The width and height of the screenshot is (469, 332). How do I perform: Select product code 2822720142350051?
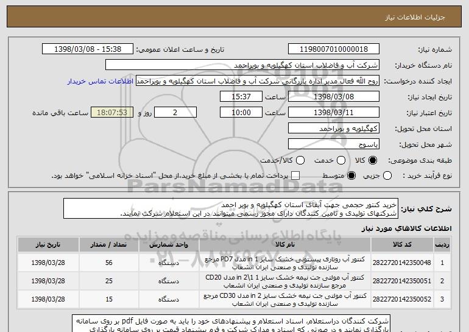click(x=402, y=281)
